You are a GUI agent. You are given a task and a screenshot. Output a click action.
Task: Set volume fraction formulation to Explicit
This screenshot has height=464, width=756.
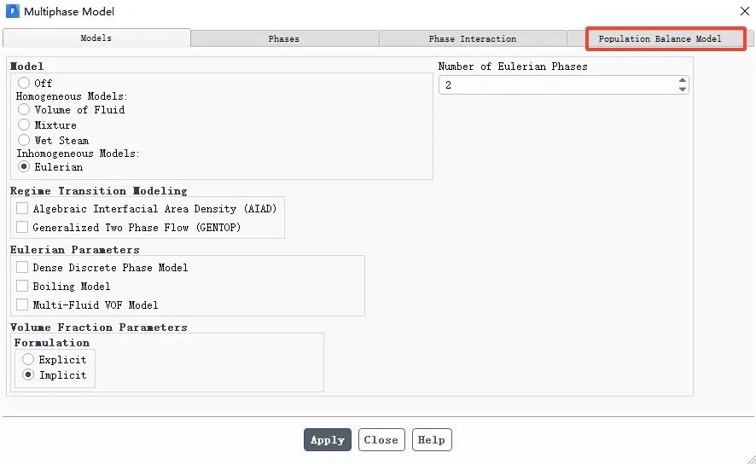pyautogui.click(x=28, y=359)
